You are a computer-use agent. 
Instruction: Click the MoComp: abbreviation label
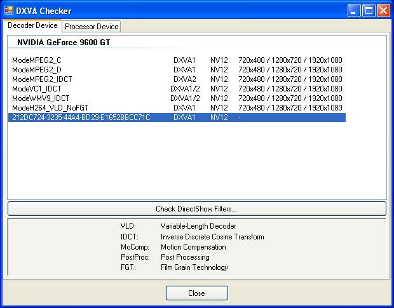point(135,247)
